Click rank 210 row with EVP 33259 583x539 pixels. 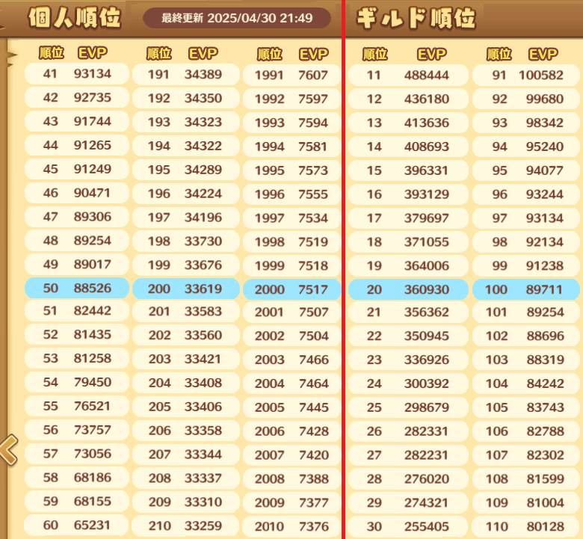point(186,526)
